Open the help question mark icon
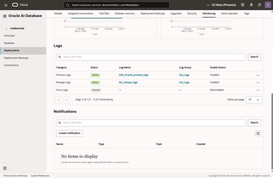The width and height of the screenshot is (273, 178). 259,5
